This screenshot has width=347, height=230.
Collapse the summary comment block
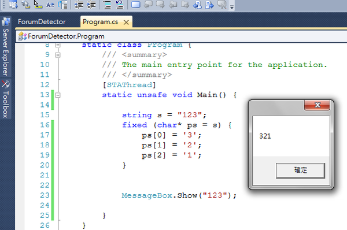tap(58, 55)
